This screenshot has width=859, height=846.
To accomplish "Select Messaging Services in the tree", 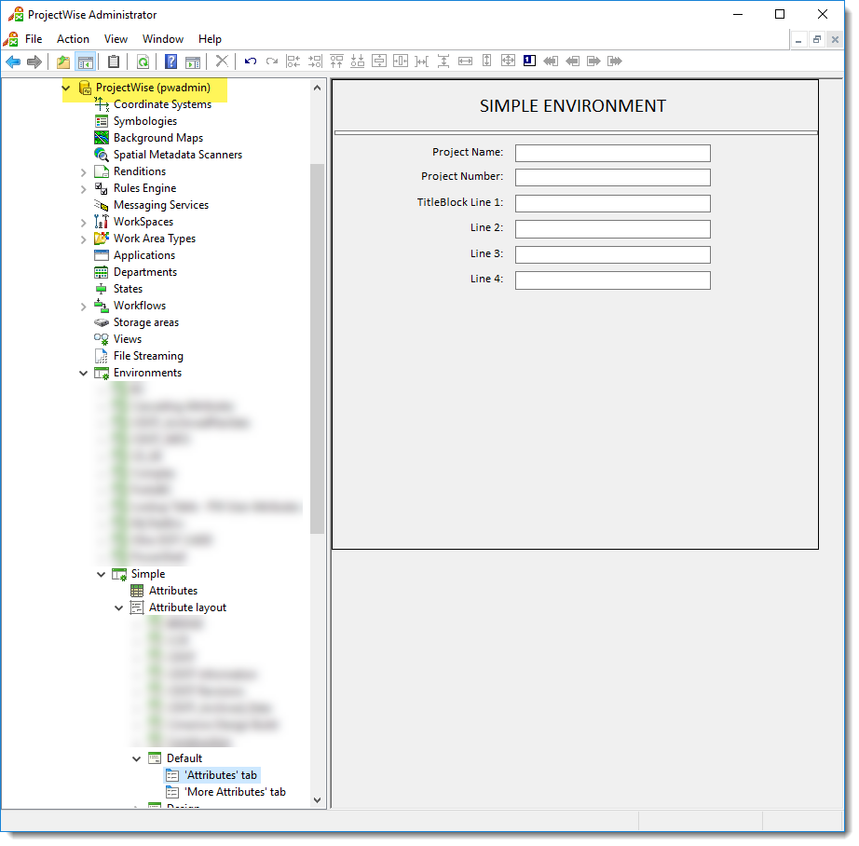I will point(161,205).
